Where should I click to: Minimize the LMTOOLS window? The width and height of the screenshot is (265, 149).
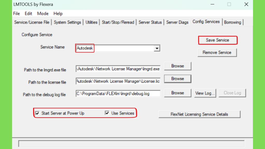[x=212, y=4]
